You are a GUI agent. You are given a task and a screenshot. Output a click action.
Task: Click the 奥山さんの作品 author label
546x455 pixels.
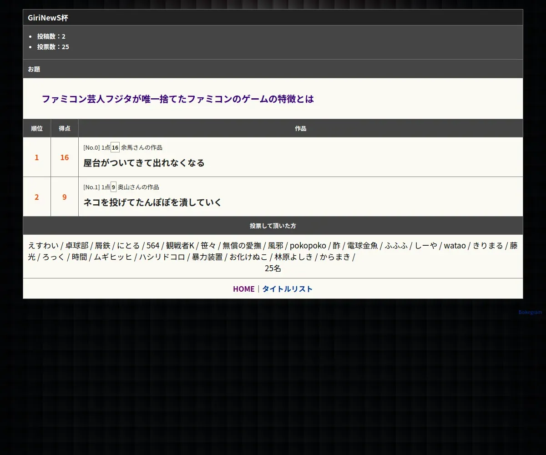[x=138, y=187]
